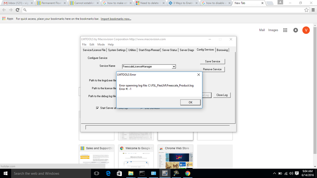Switch to the 3 Ways to Enable tab
Image resolution: width=317 pixels, height=178 pixels.
pyautogui.click(x=183, y=3)
